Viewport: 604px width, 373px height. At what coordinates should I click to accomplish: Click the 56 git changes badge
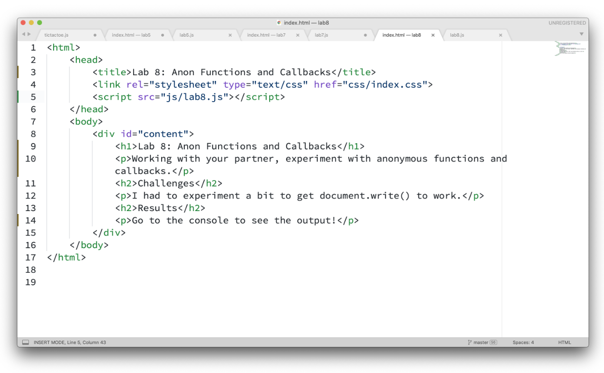(x=493, y=343)
